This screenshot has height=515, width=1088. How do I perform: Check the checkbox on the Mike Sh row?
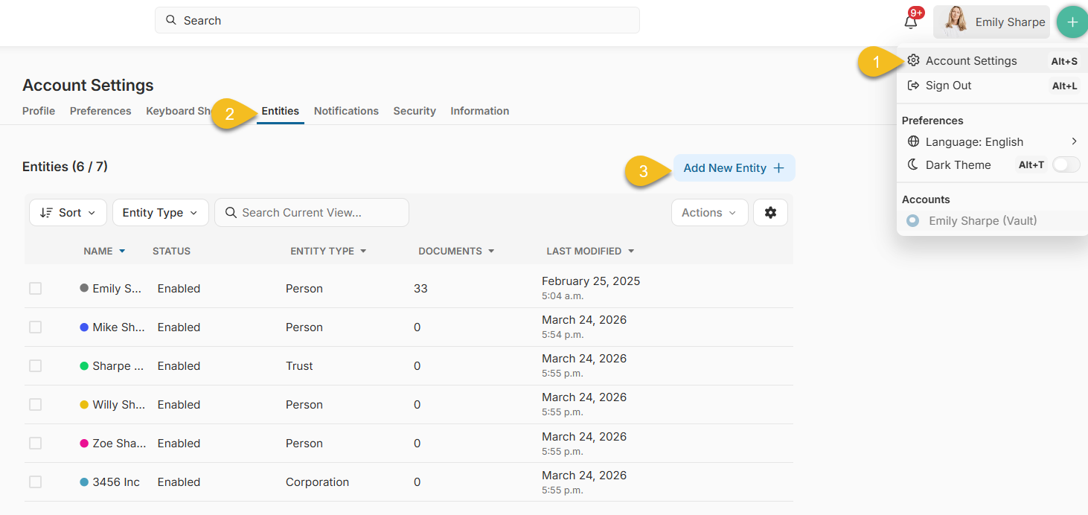coord(35,327)
